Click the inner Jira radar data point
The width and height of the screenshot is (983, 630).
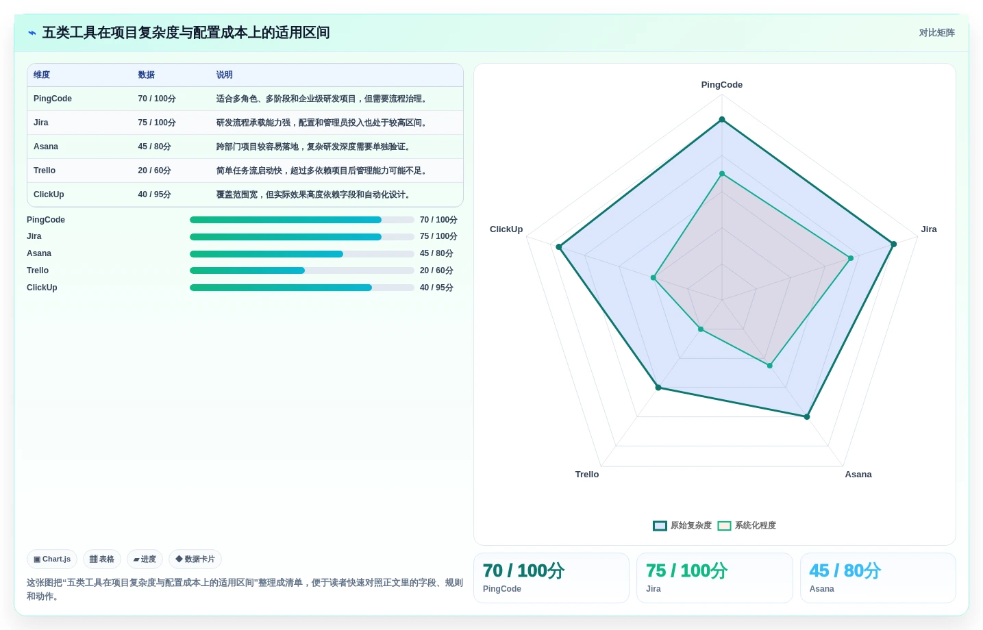(x=851, y=258)
